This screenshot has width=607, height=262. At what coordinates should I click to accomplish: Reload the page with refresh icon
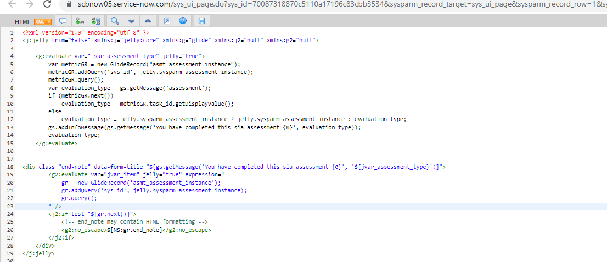click(47, 4)
